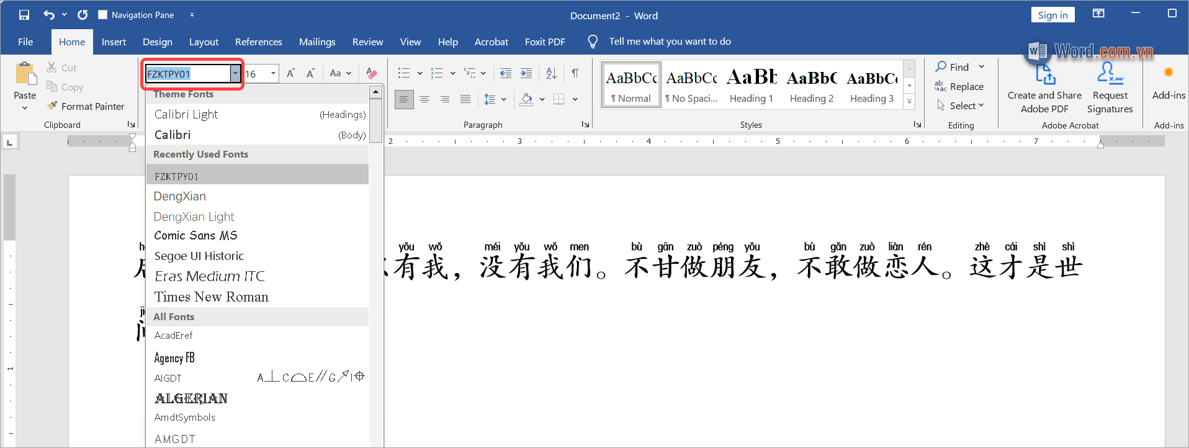Click the Cut button
This screenshot has width=1189, height=448.
point(61,68)
